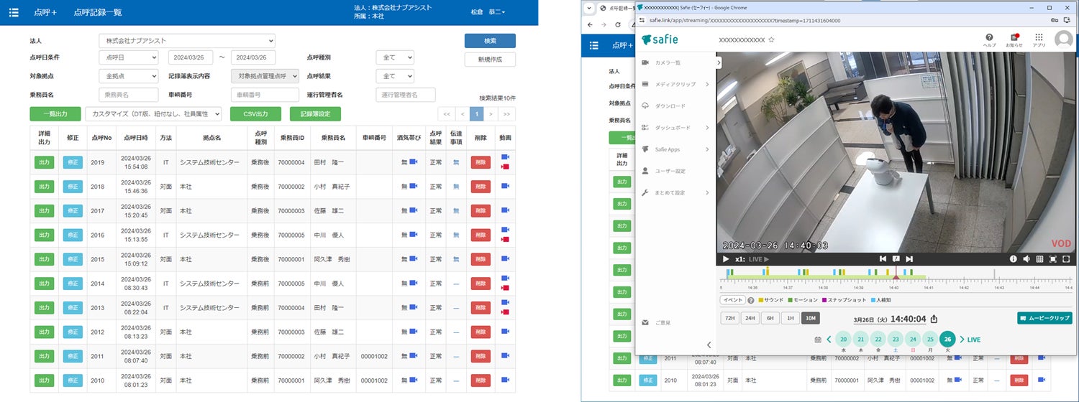Open the 伝達事項 note icon in row 2016
The width and height of the screenshot is (1079, 402).
(x=455, y=235)
